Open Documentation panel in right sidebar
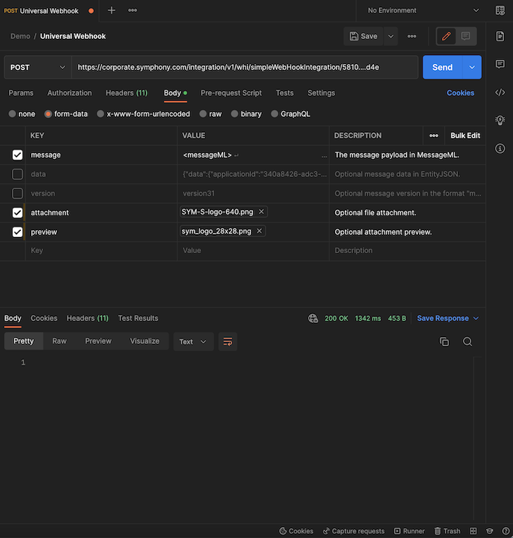 (x=500, y=36)
